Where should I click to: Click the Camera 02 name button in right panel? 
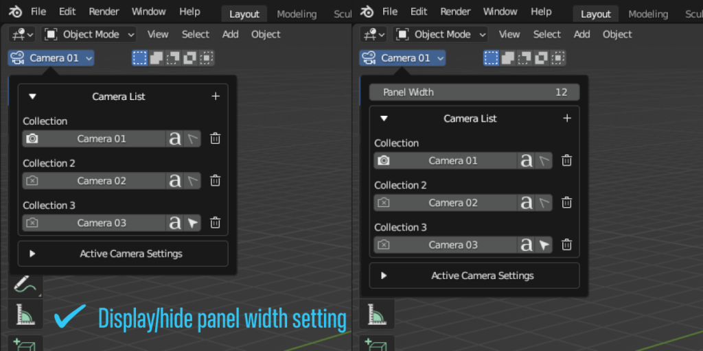453,203
